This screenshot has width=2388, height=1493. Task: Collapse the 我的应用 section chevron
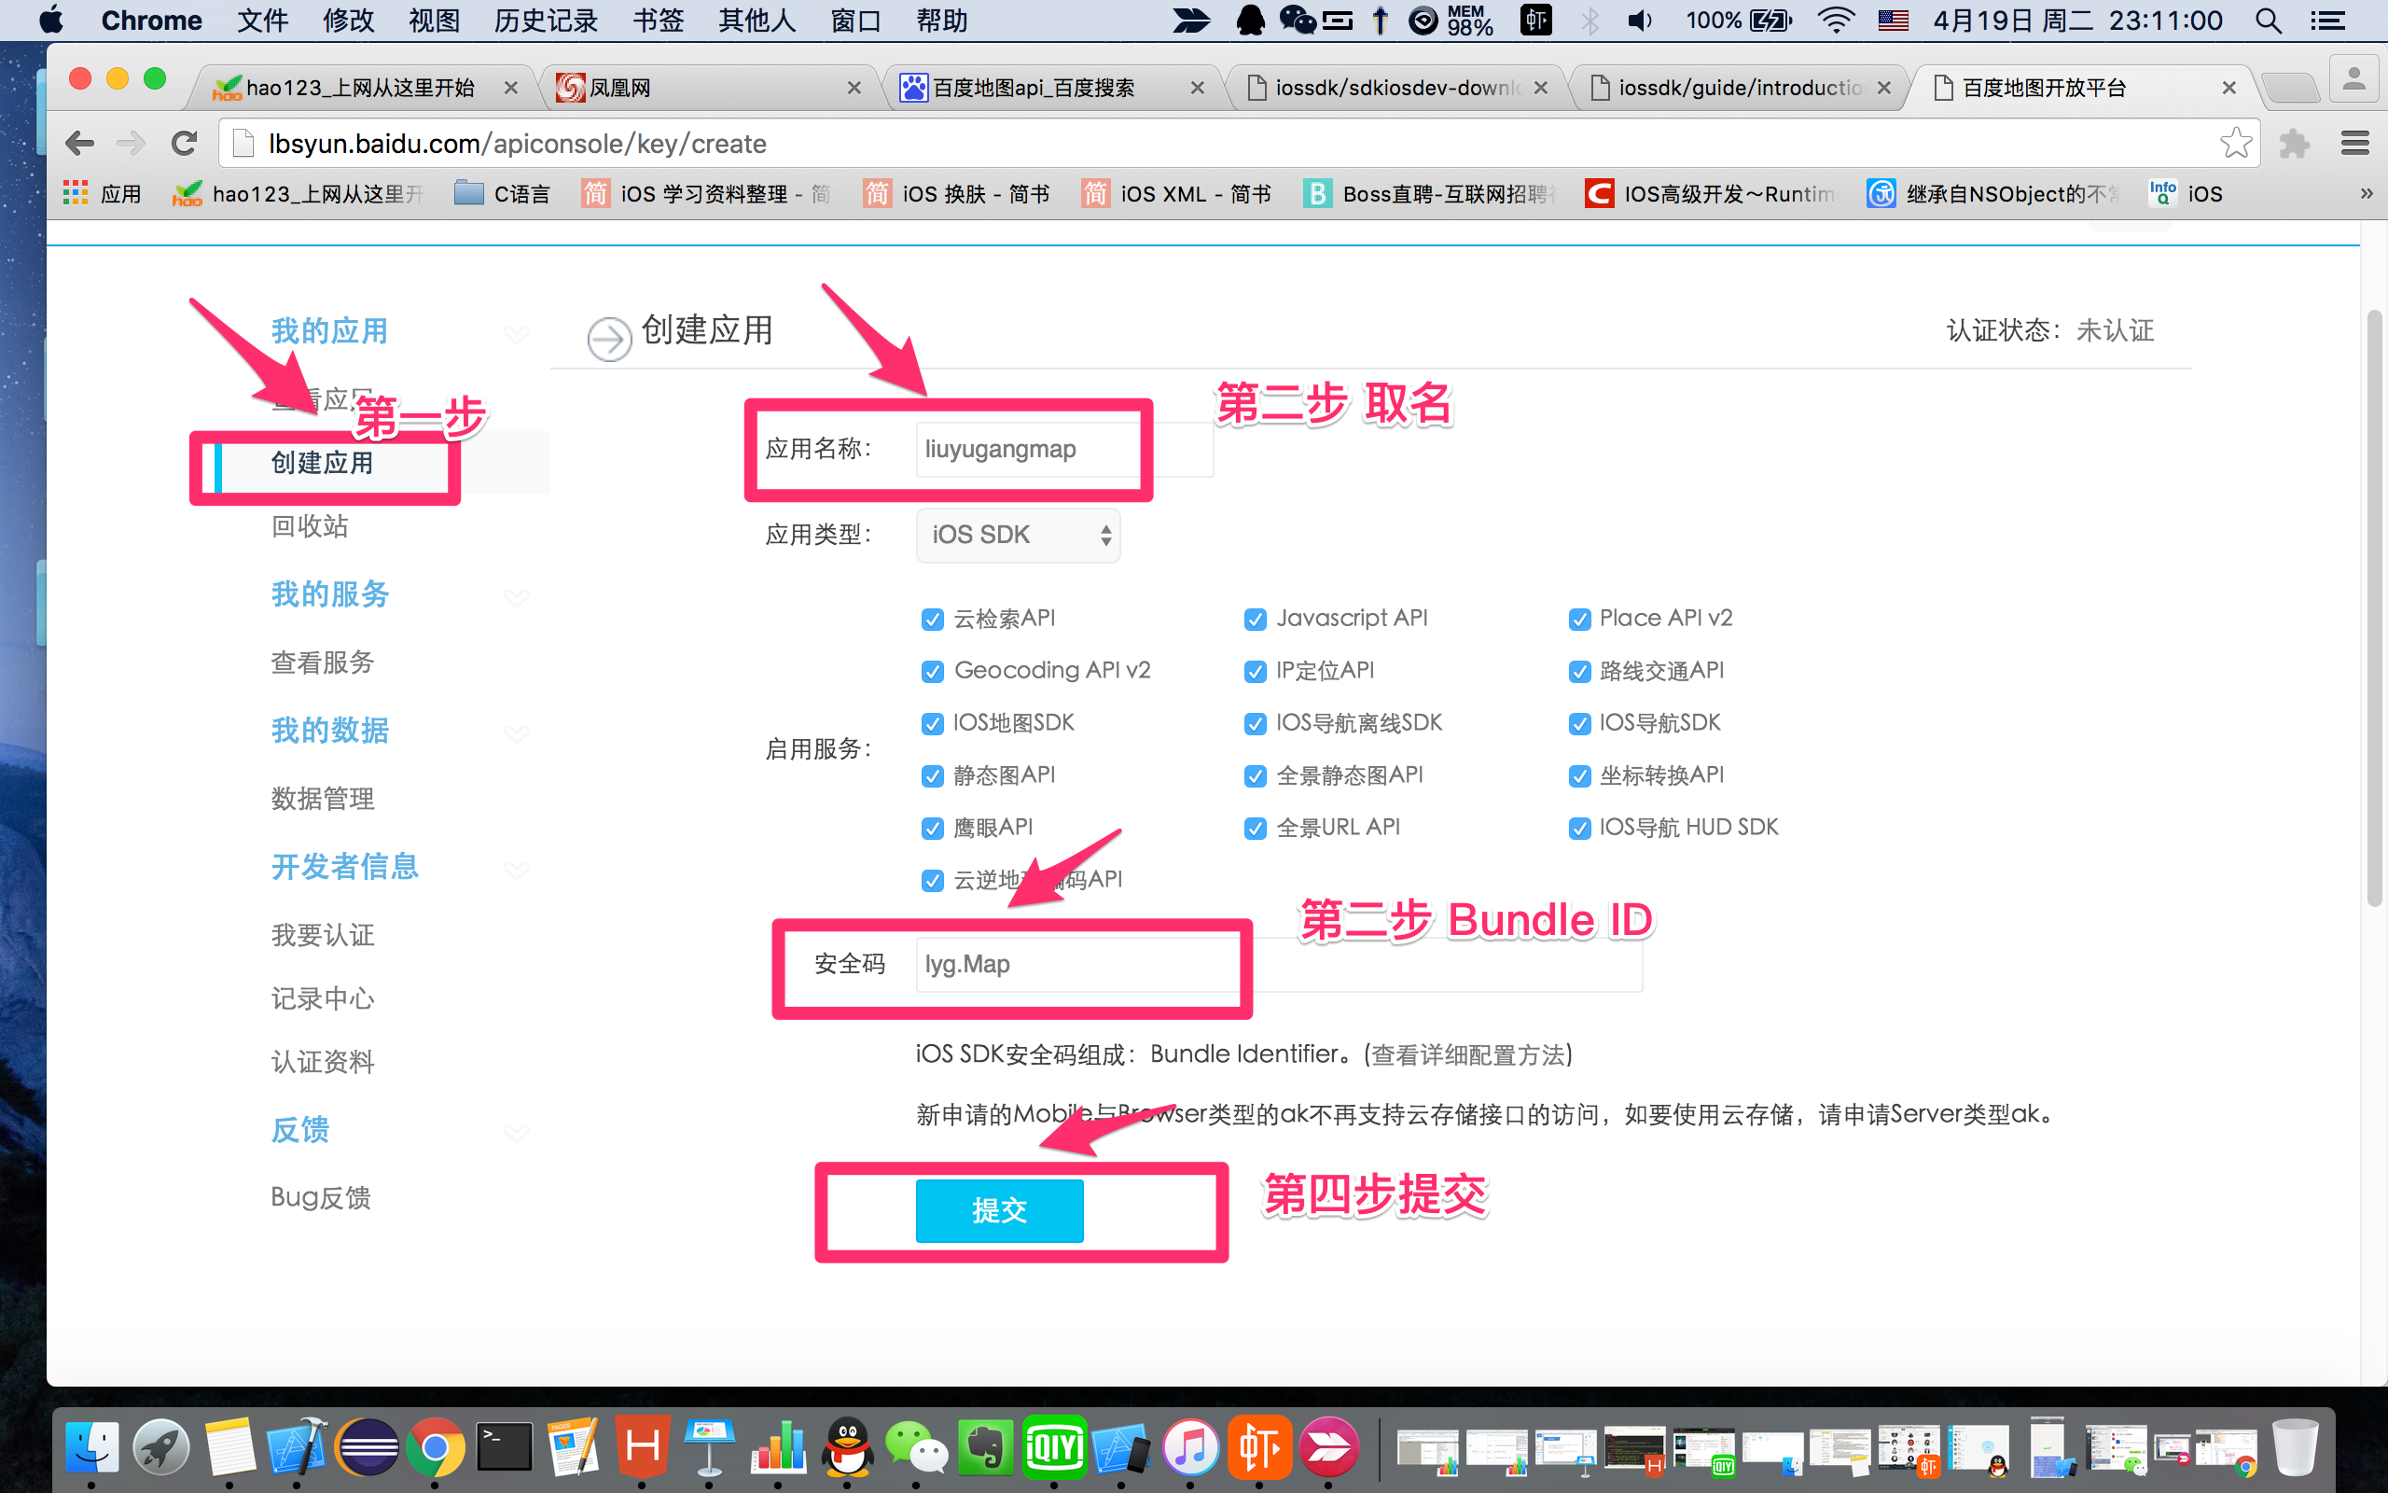(x=517, y=333)
